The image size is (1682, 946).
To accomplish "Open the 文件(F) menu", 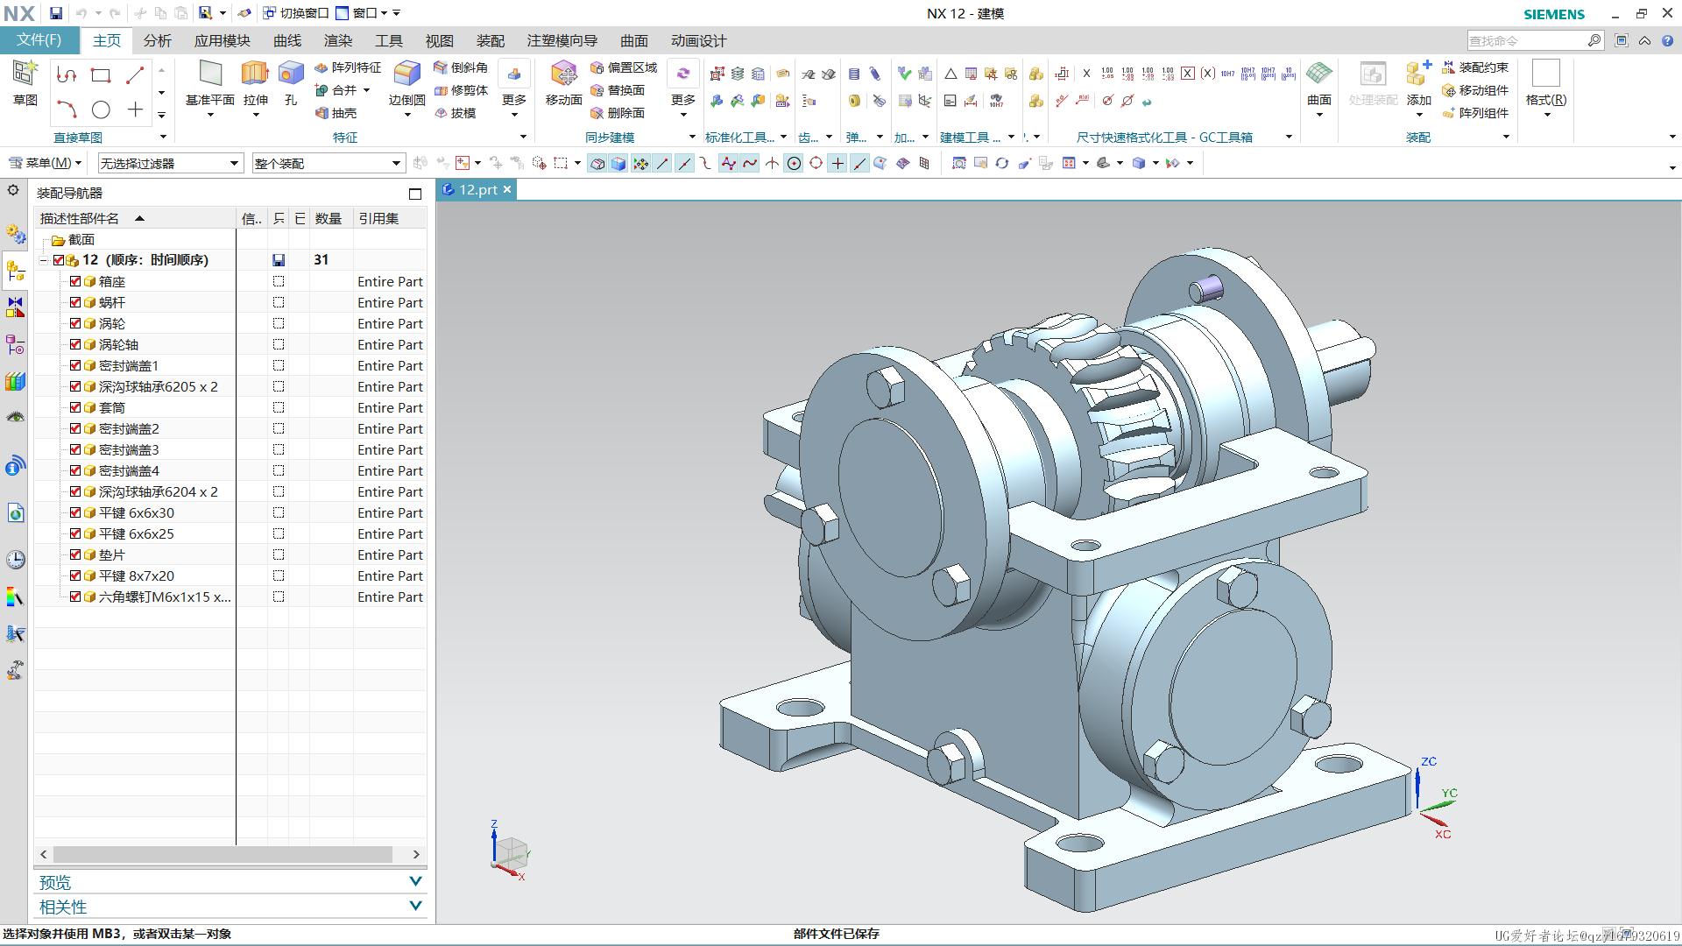I will point(39,40).
